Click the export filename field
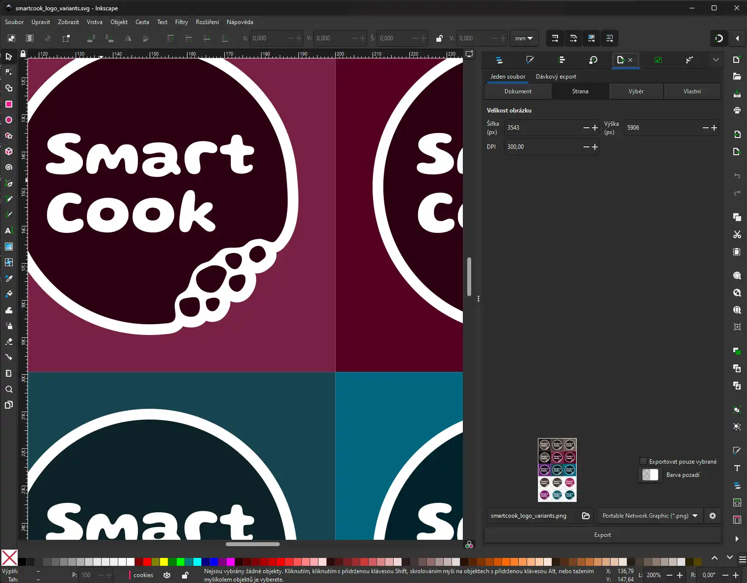Image resolution: width=747 pixels, height=583 pixels. [x=533, y=516]
